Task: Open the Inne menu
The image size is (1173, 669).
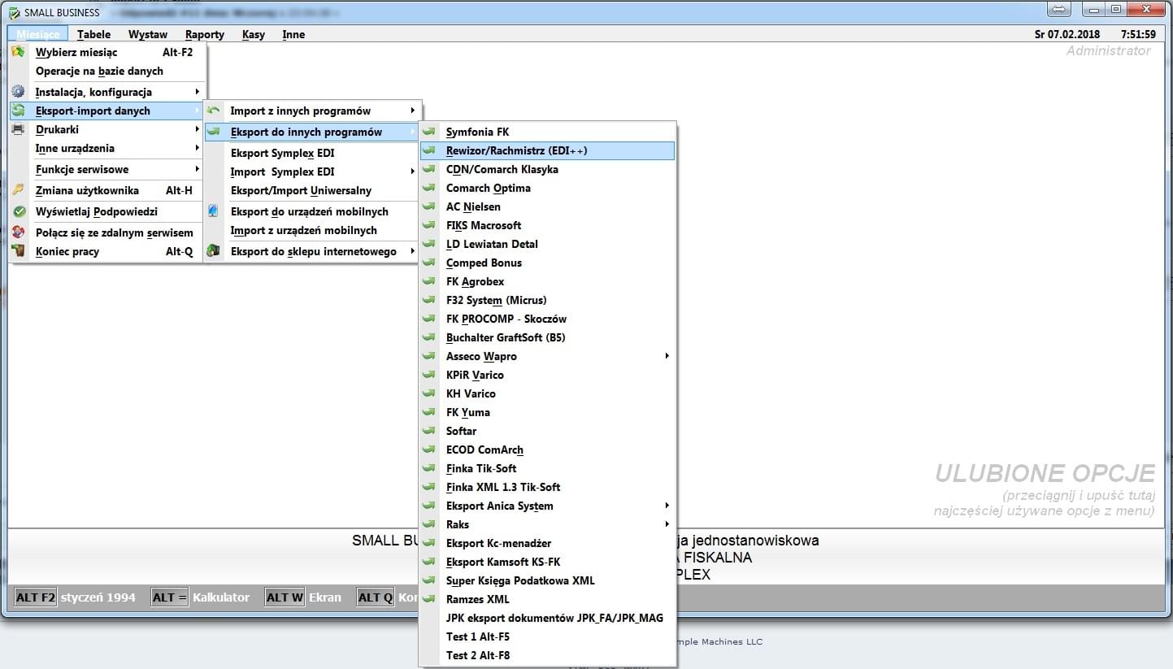Action: (x=293, y=34)
